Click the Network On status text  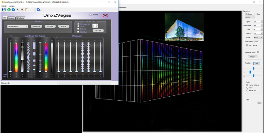6,83
